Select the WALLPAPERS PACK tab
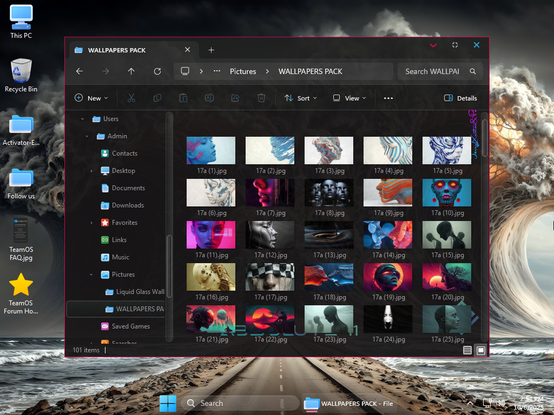The height and width of the screenshot is (415, 554). pyautogui.click(x=124, y=50)
